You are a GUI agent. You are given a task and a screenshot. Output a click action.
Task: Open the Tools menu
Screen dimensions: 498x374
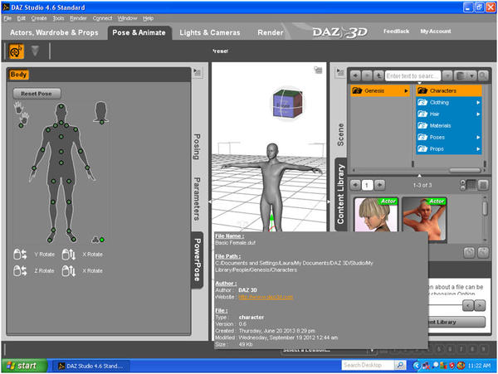click(x=58, y=18)
